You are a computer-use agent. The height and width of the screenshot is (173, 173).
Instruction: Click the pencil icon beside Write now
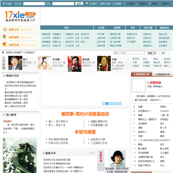[x=5, y=29]
